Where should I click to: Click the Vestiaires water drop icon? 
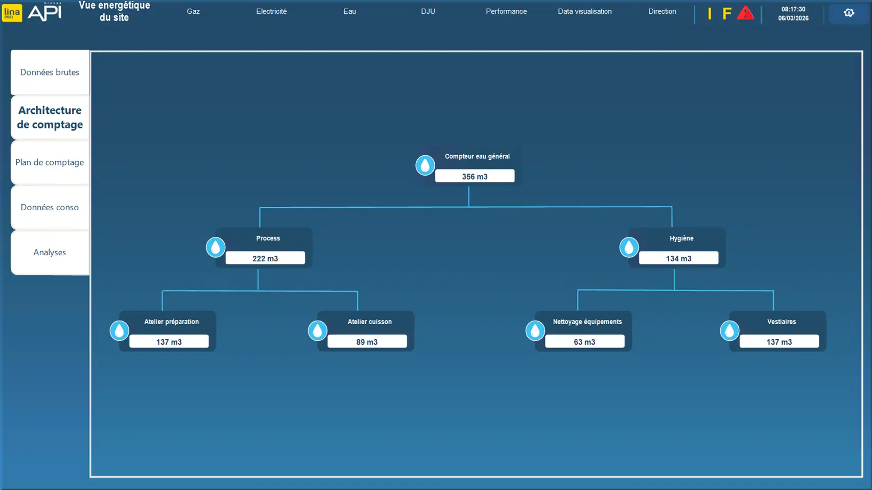[x=729, y=331]
